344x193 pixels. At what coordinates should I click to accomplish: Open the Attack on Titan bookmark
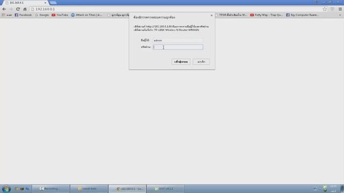coord(87,15)
